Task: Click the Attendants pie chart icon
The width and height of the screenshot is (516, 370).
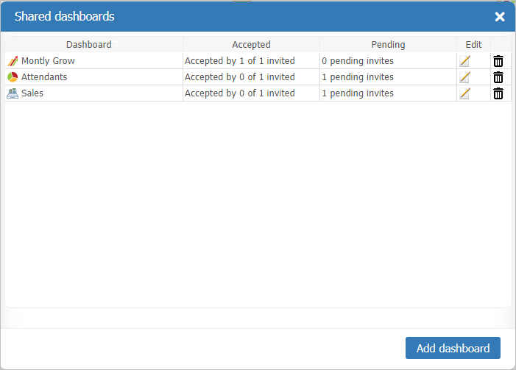Action: 13,77
